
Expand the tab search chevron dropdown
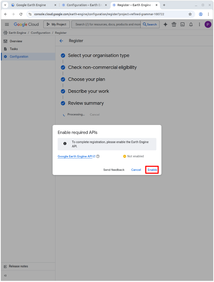tap(5, 5)
